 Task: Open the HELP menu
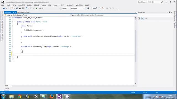pyautogui.click(x=87, y=5)
